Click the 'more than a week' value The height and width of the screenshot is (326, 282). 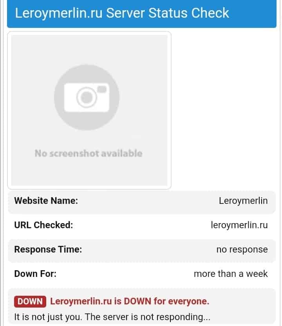pos(231,274)
